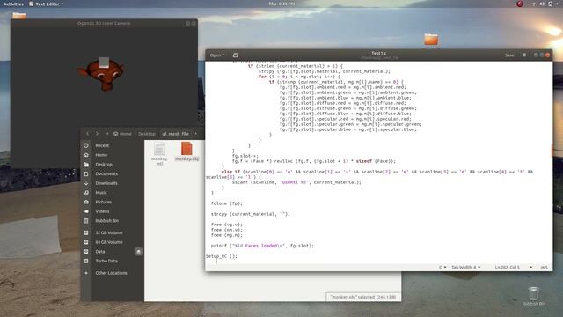
Task: Open Pictures in the Files sidebar
Action: 113,202
